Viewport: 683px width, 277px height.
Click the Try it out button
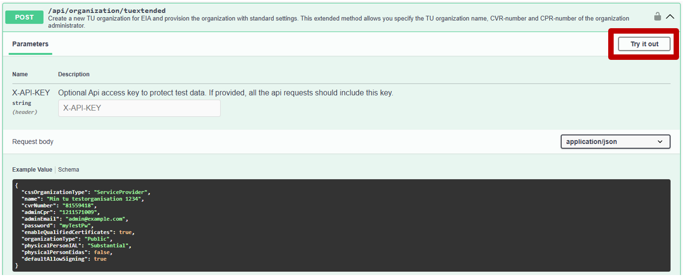click(x=644, y=44)
